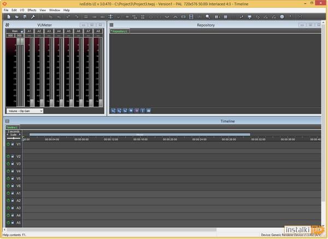
Task: Lock track V1 with its padlock
Action: 13,144
